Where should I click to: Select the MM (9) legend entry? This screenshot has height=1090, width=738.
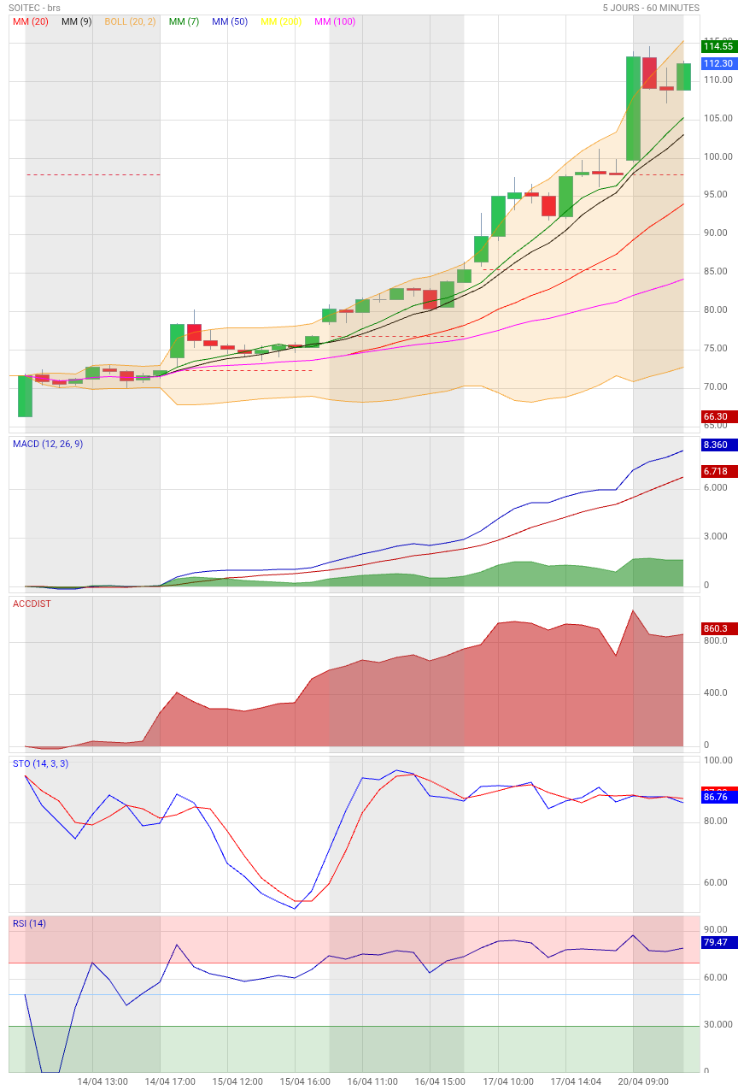pyautogui.click(x=77, y=21)
